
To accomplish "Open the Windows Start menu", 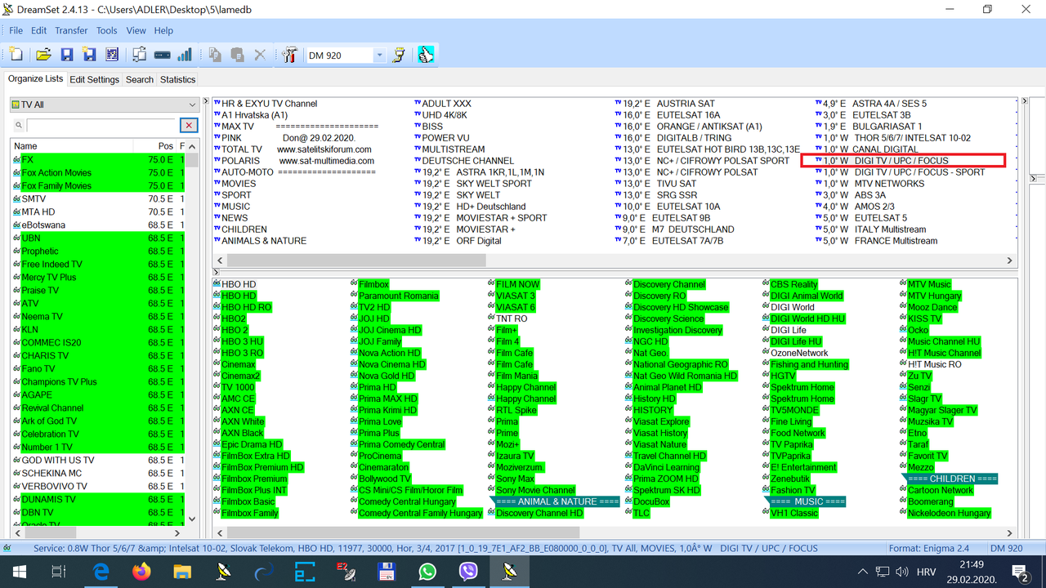I will [19, 572].
